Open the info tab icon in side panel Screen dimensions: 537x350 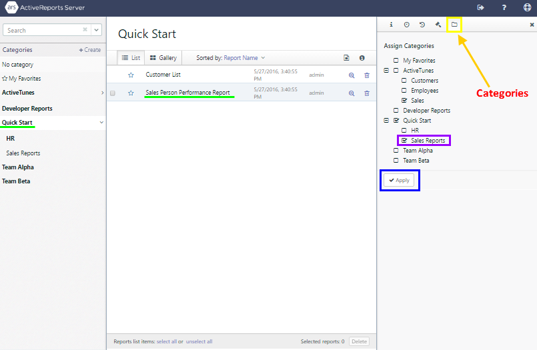point(391,25)
